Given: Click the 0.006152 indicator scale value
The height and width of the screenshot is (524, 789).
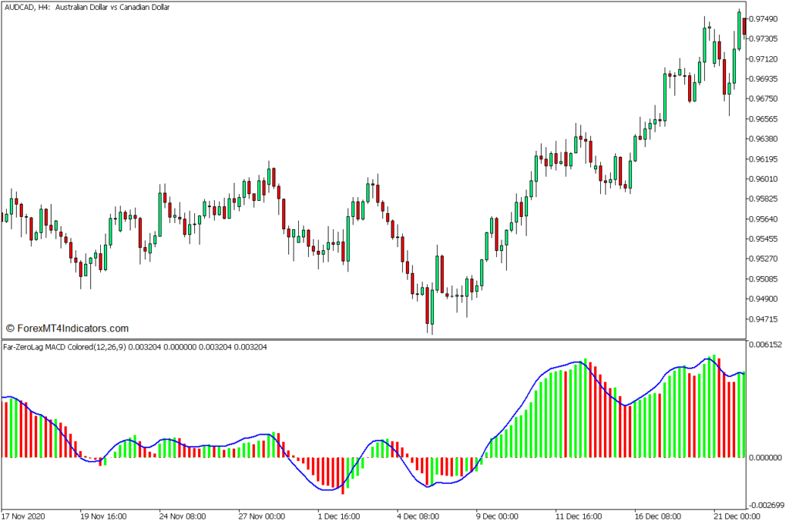Looking at the screenshot, I should [x=767, y=345].
